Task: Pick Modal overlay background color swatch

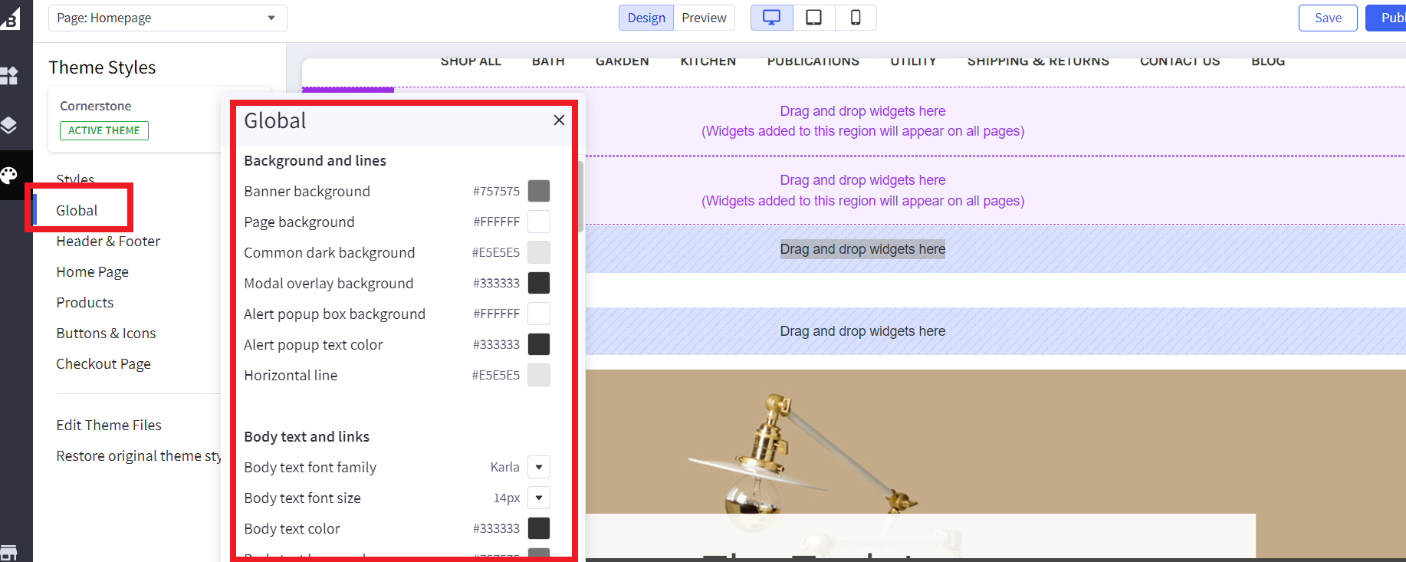Action: (539, 283)
